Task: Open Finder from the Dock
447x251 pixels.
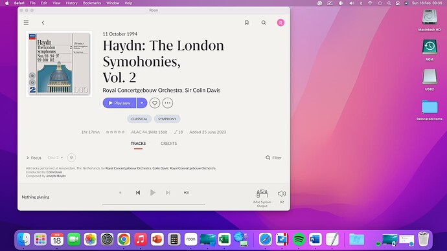Action: tap(24, 239)
